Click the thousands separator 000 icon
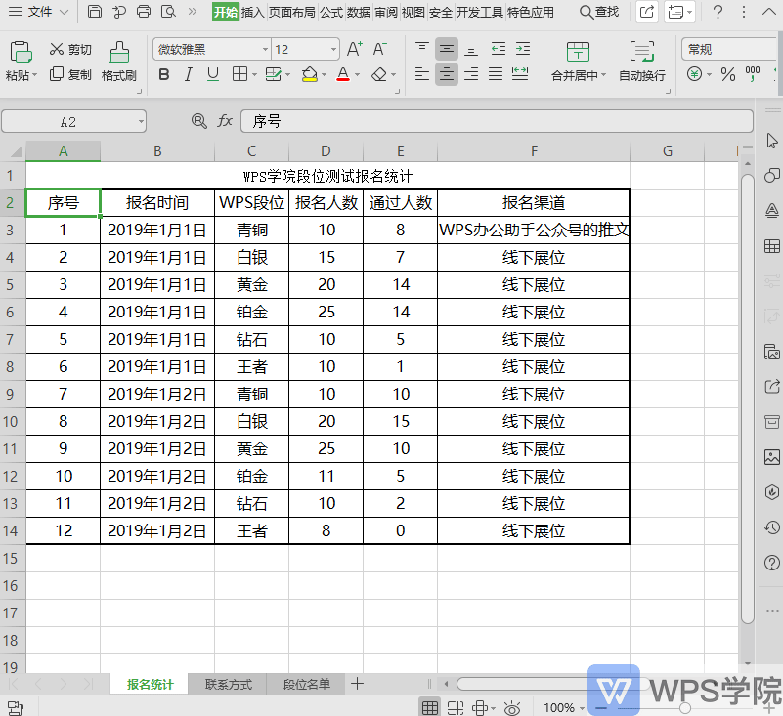The height and width of the screenshot is (716, 783). click(x=753, y=74)
